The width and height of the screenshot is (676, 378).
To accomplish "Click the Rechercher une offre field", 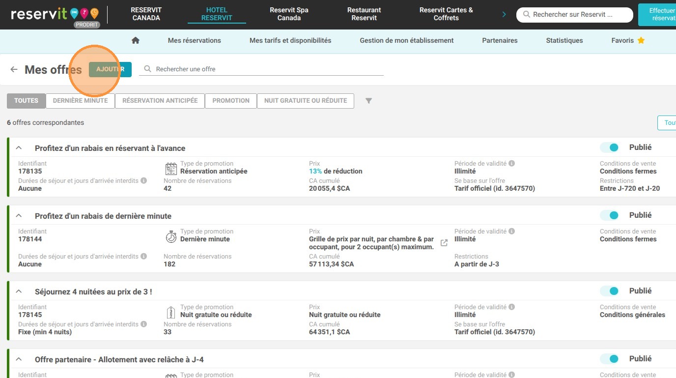I will pos(261,69).
